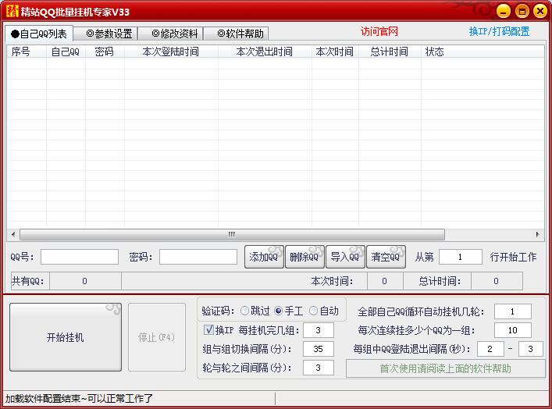
Task: Click the 共有QQ count field
Action: 85,281
